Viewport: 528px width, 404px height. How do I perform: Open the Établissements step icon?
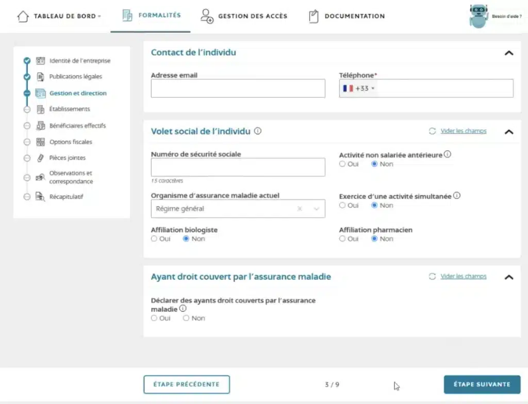[x=41, y=109]
